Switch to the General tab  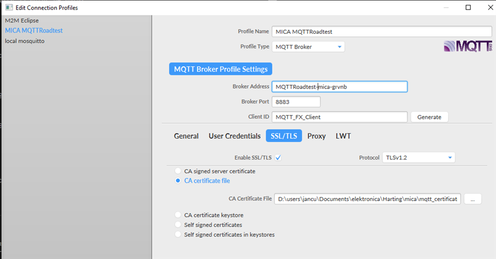click(186, 136)
